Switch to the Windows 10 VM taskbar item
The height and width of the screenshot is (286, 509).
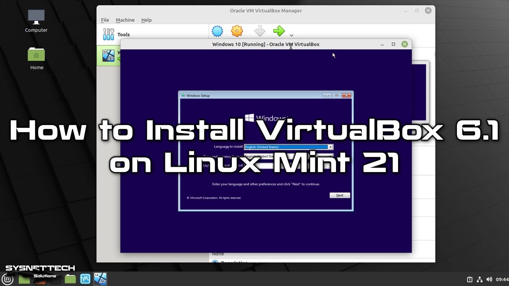click(100, 279)
